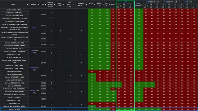Click the Desktop/Mobile/Server column sort icon

pyautogui.click(x=54, y=5)
